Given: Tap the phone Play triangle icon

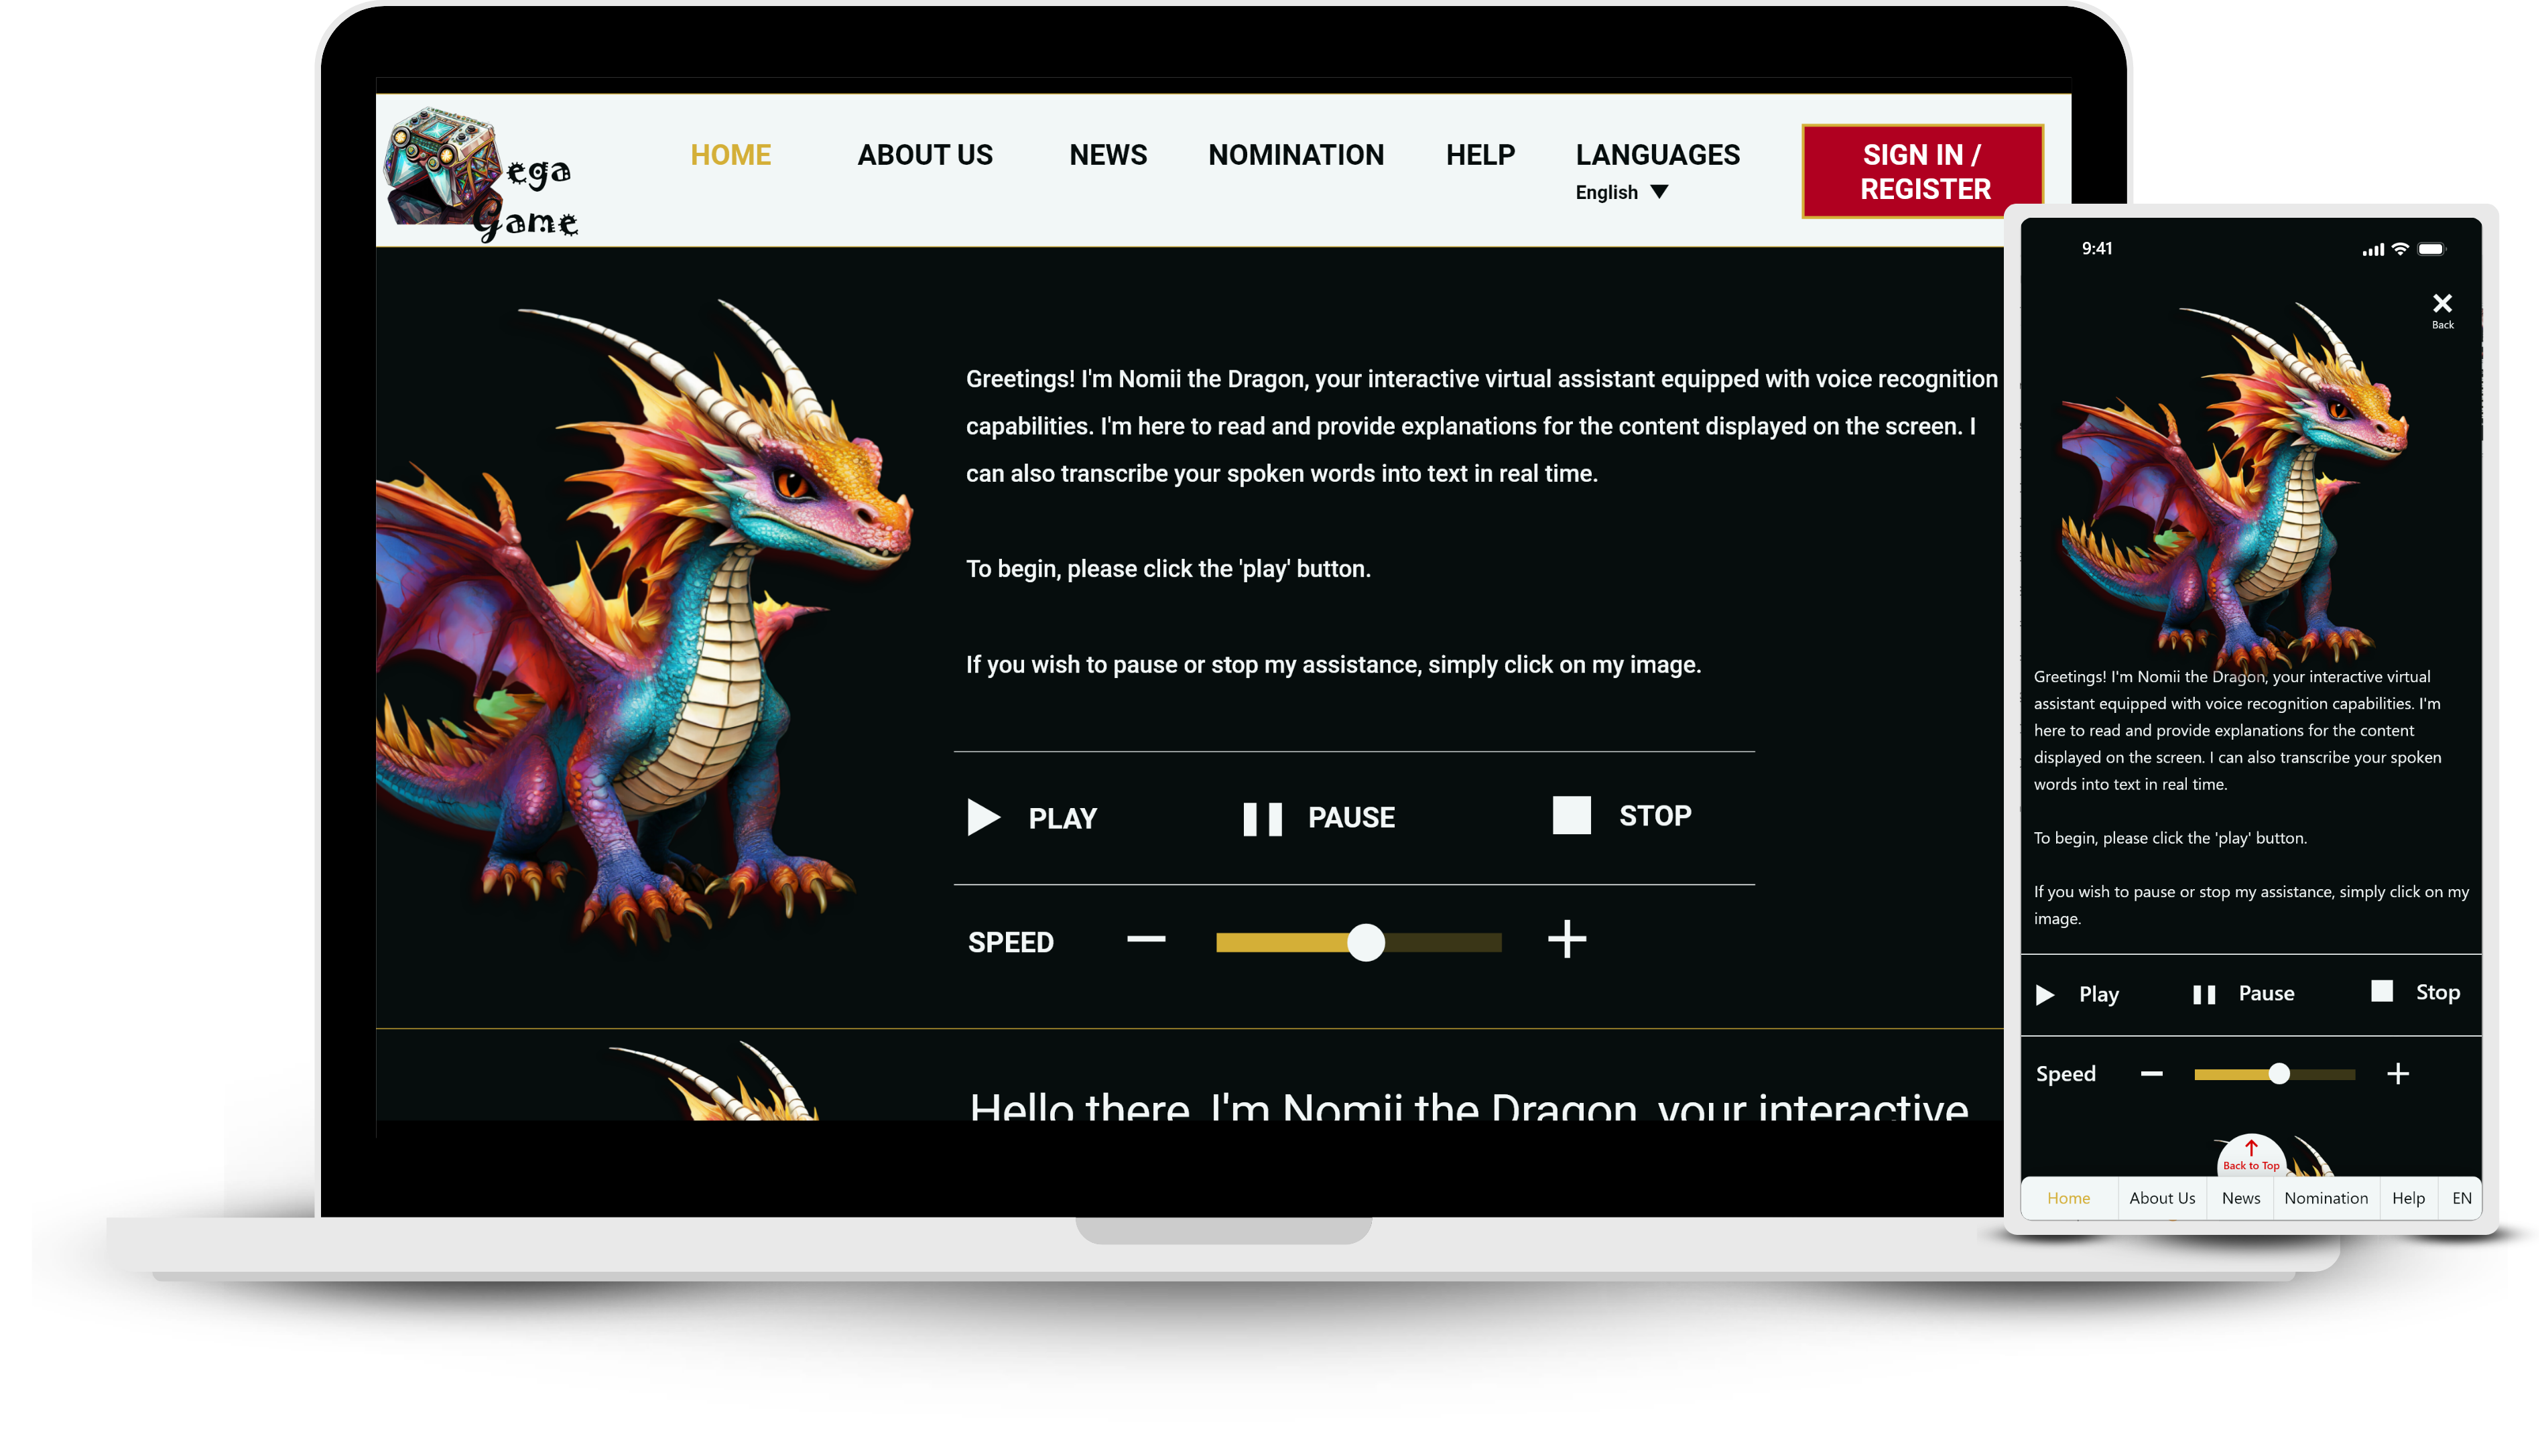Looking at the screenshot, I should coord(2045,994).
